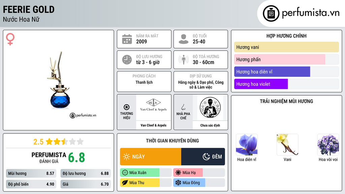This screenshot has width=345, height=194.
Task: Click the perfumista.vn bottle logo icon
Action: click(x=271, y=13)
